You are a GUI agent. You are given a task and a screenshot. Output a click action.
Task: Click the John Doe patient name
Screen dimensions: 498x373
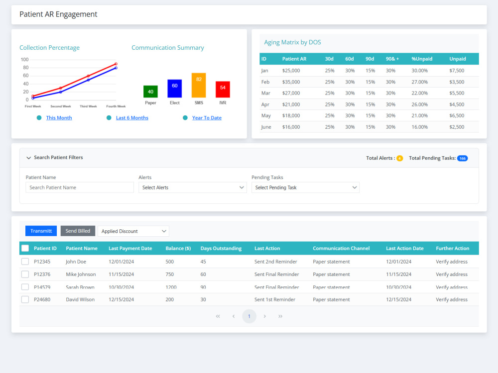[x=76, y=262]
